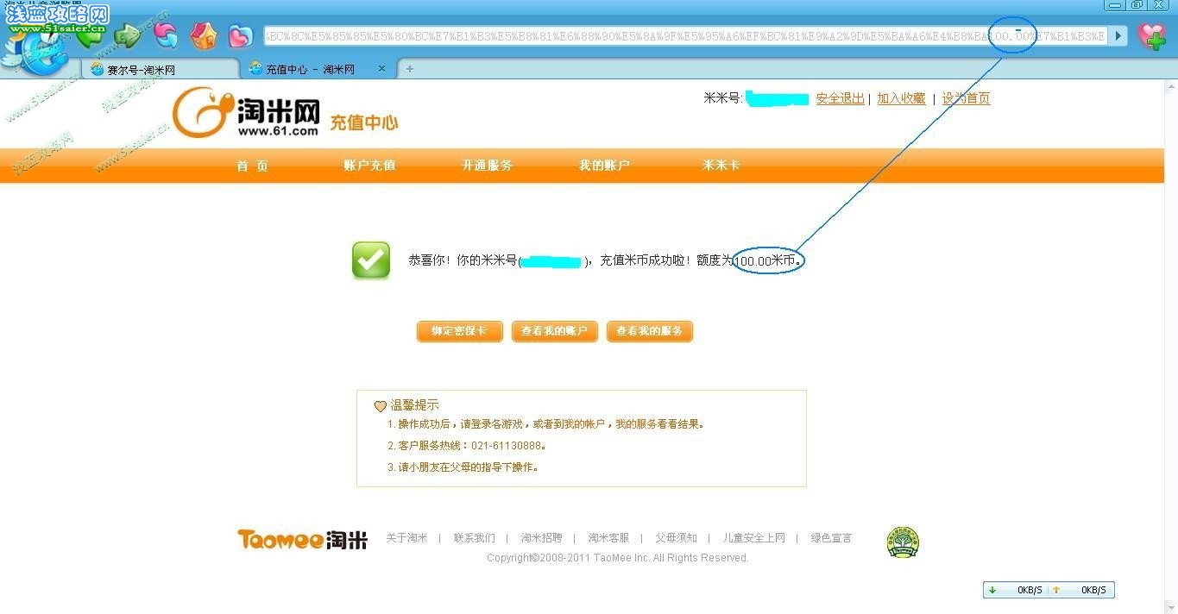Click the address bar URL field
The height and width of the screenshot is (614, 1178).
685,36
